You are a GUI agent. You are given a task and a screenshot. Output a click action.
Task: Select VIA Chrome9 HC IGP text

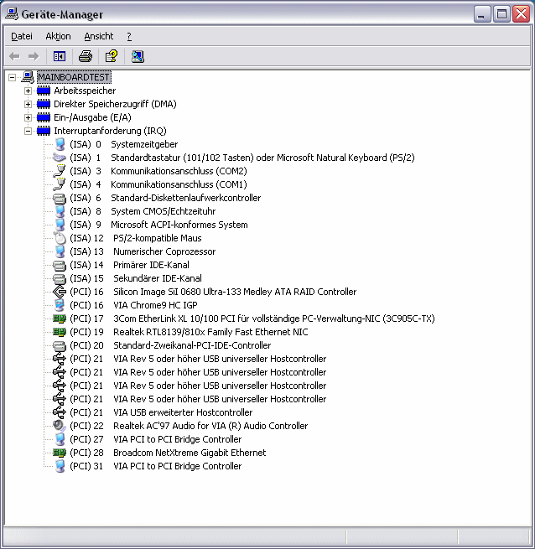point(155,305)
